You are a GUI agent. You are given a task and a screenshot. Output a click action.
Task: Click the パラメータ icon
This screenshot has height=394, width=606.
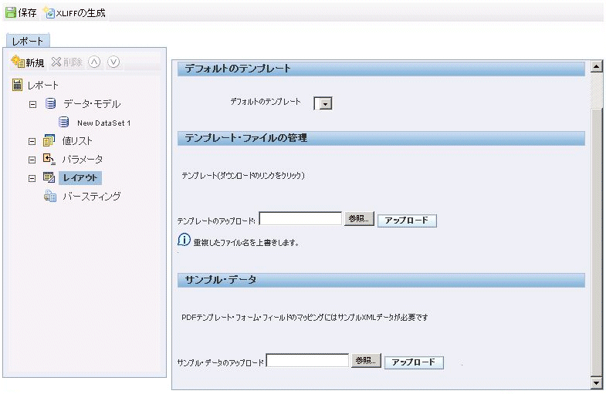click(49, 159)
